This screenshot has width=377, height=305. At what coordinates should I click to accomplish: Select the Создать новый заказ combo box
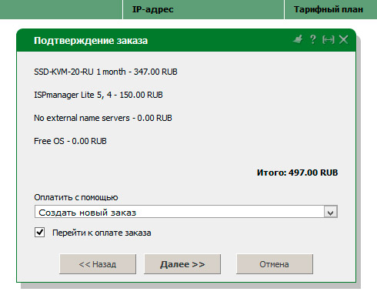point(186,212)
